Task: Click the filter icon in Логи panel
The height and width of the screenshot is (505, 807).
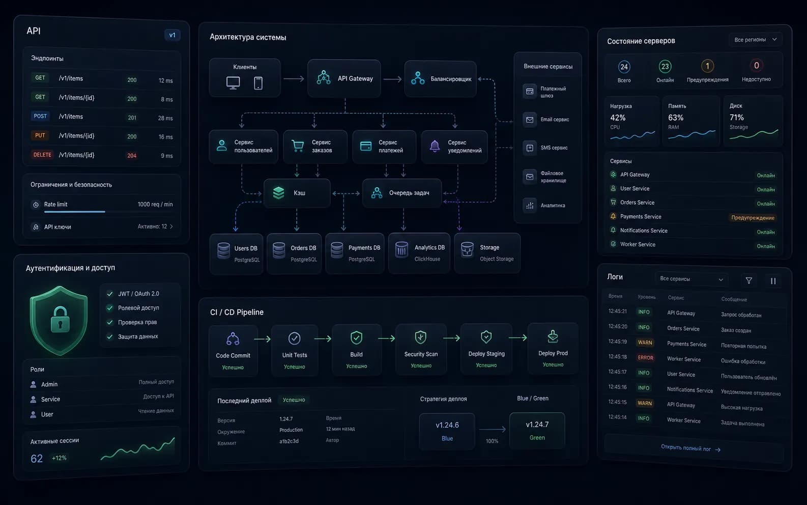Action: point(748,280)
